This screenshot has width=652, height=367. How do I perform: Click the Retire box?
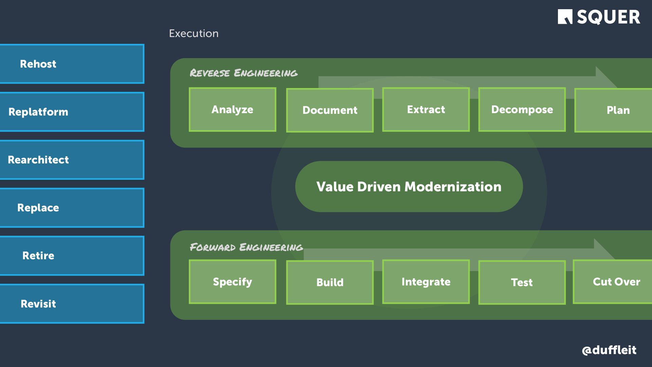[x=72, y=256]
